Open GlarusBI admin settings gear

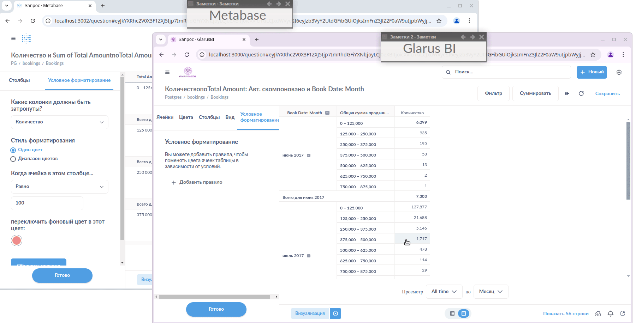(x=619, y=72)
